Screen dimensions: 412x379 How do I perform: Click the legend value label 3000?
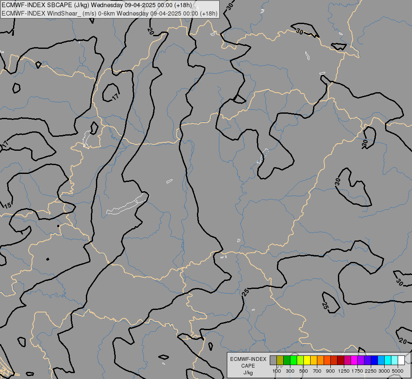pyautogui.click(x=384, y=371)
